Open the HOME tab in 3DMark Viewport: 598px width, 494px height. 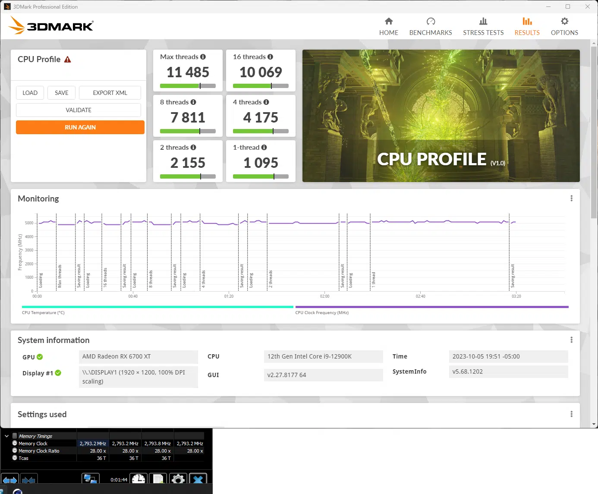click(388, 27)
